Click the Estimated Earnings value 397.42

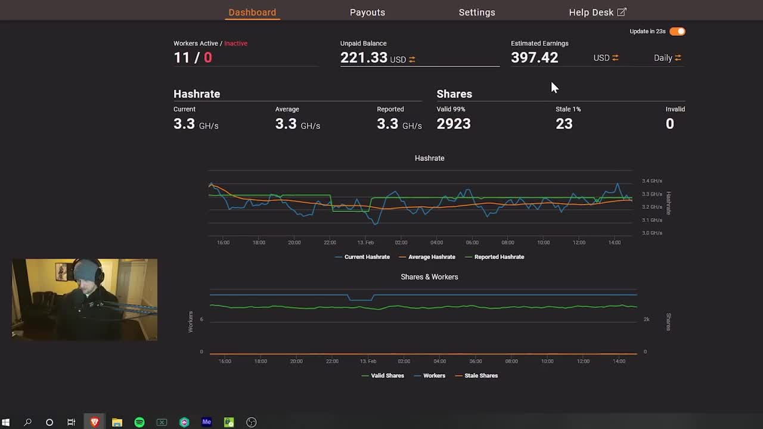coord(535,57)
